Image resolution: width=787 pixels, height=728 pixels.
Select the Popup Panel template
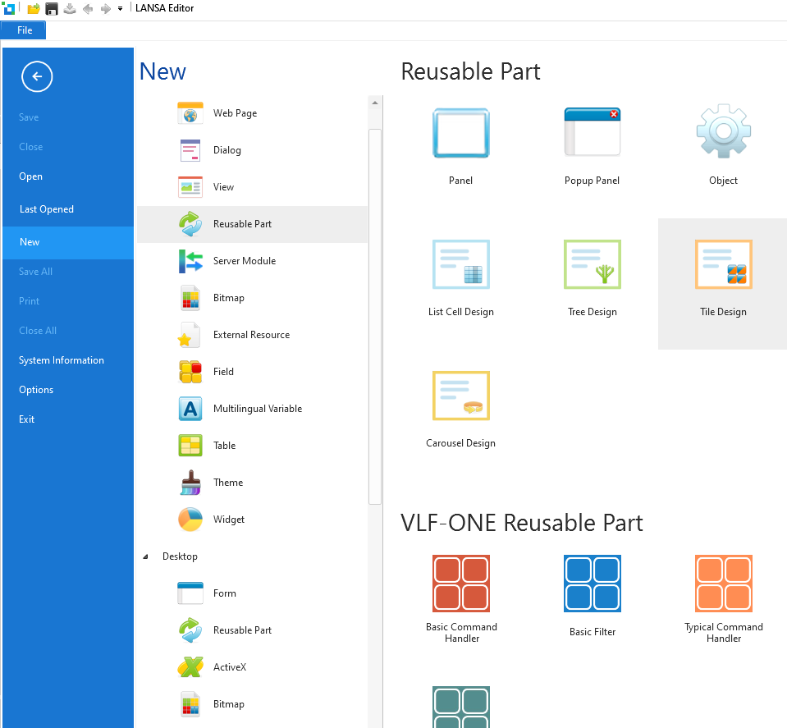(x=593, y=132)
